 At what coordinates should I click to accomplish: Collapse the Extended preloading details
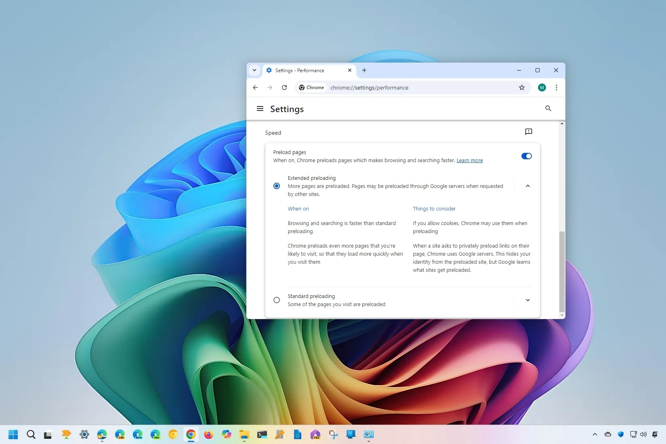pyautogui.click(x=527, y=186)
